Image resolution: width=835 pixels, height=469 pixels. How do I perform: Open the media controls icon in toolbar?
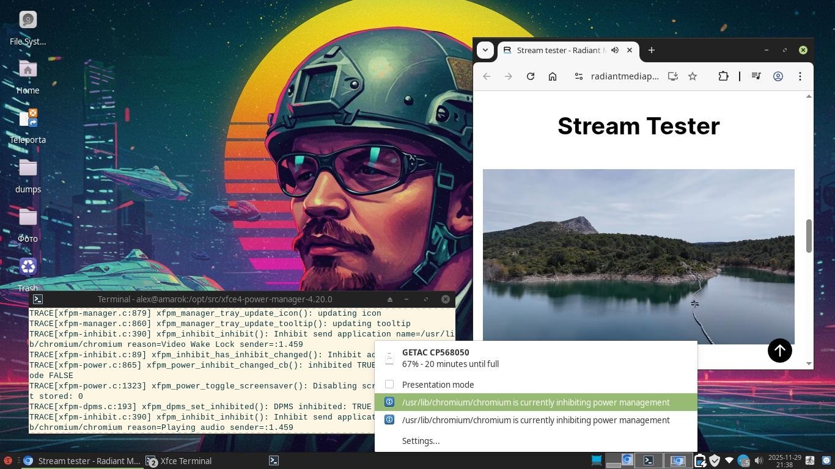point(756,76)
